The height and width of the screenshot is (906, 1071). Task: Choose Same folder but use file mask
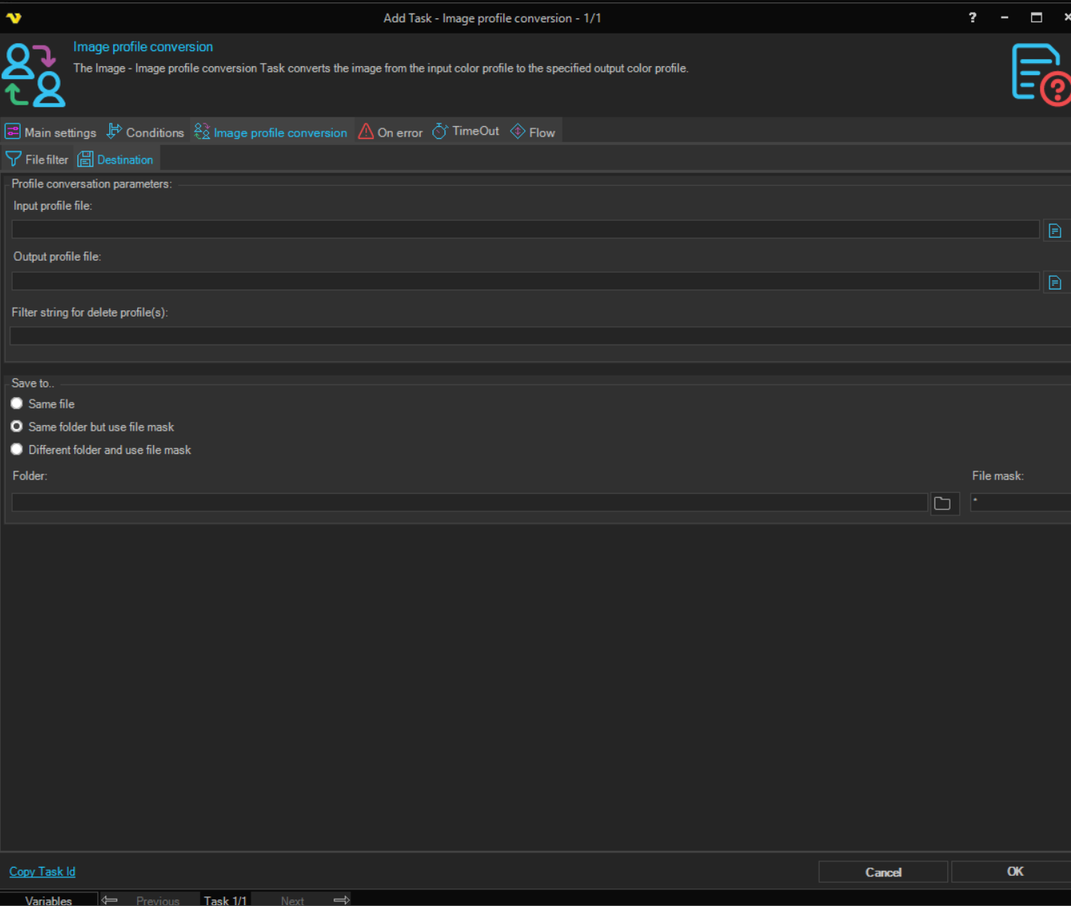(x=17, y=427)
